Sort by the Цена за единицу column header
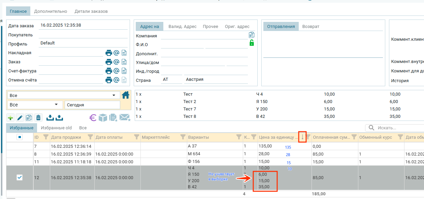 tap(278, 137)
